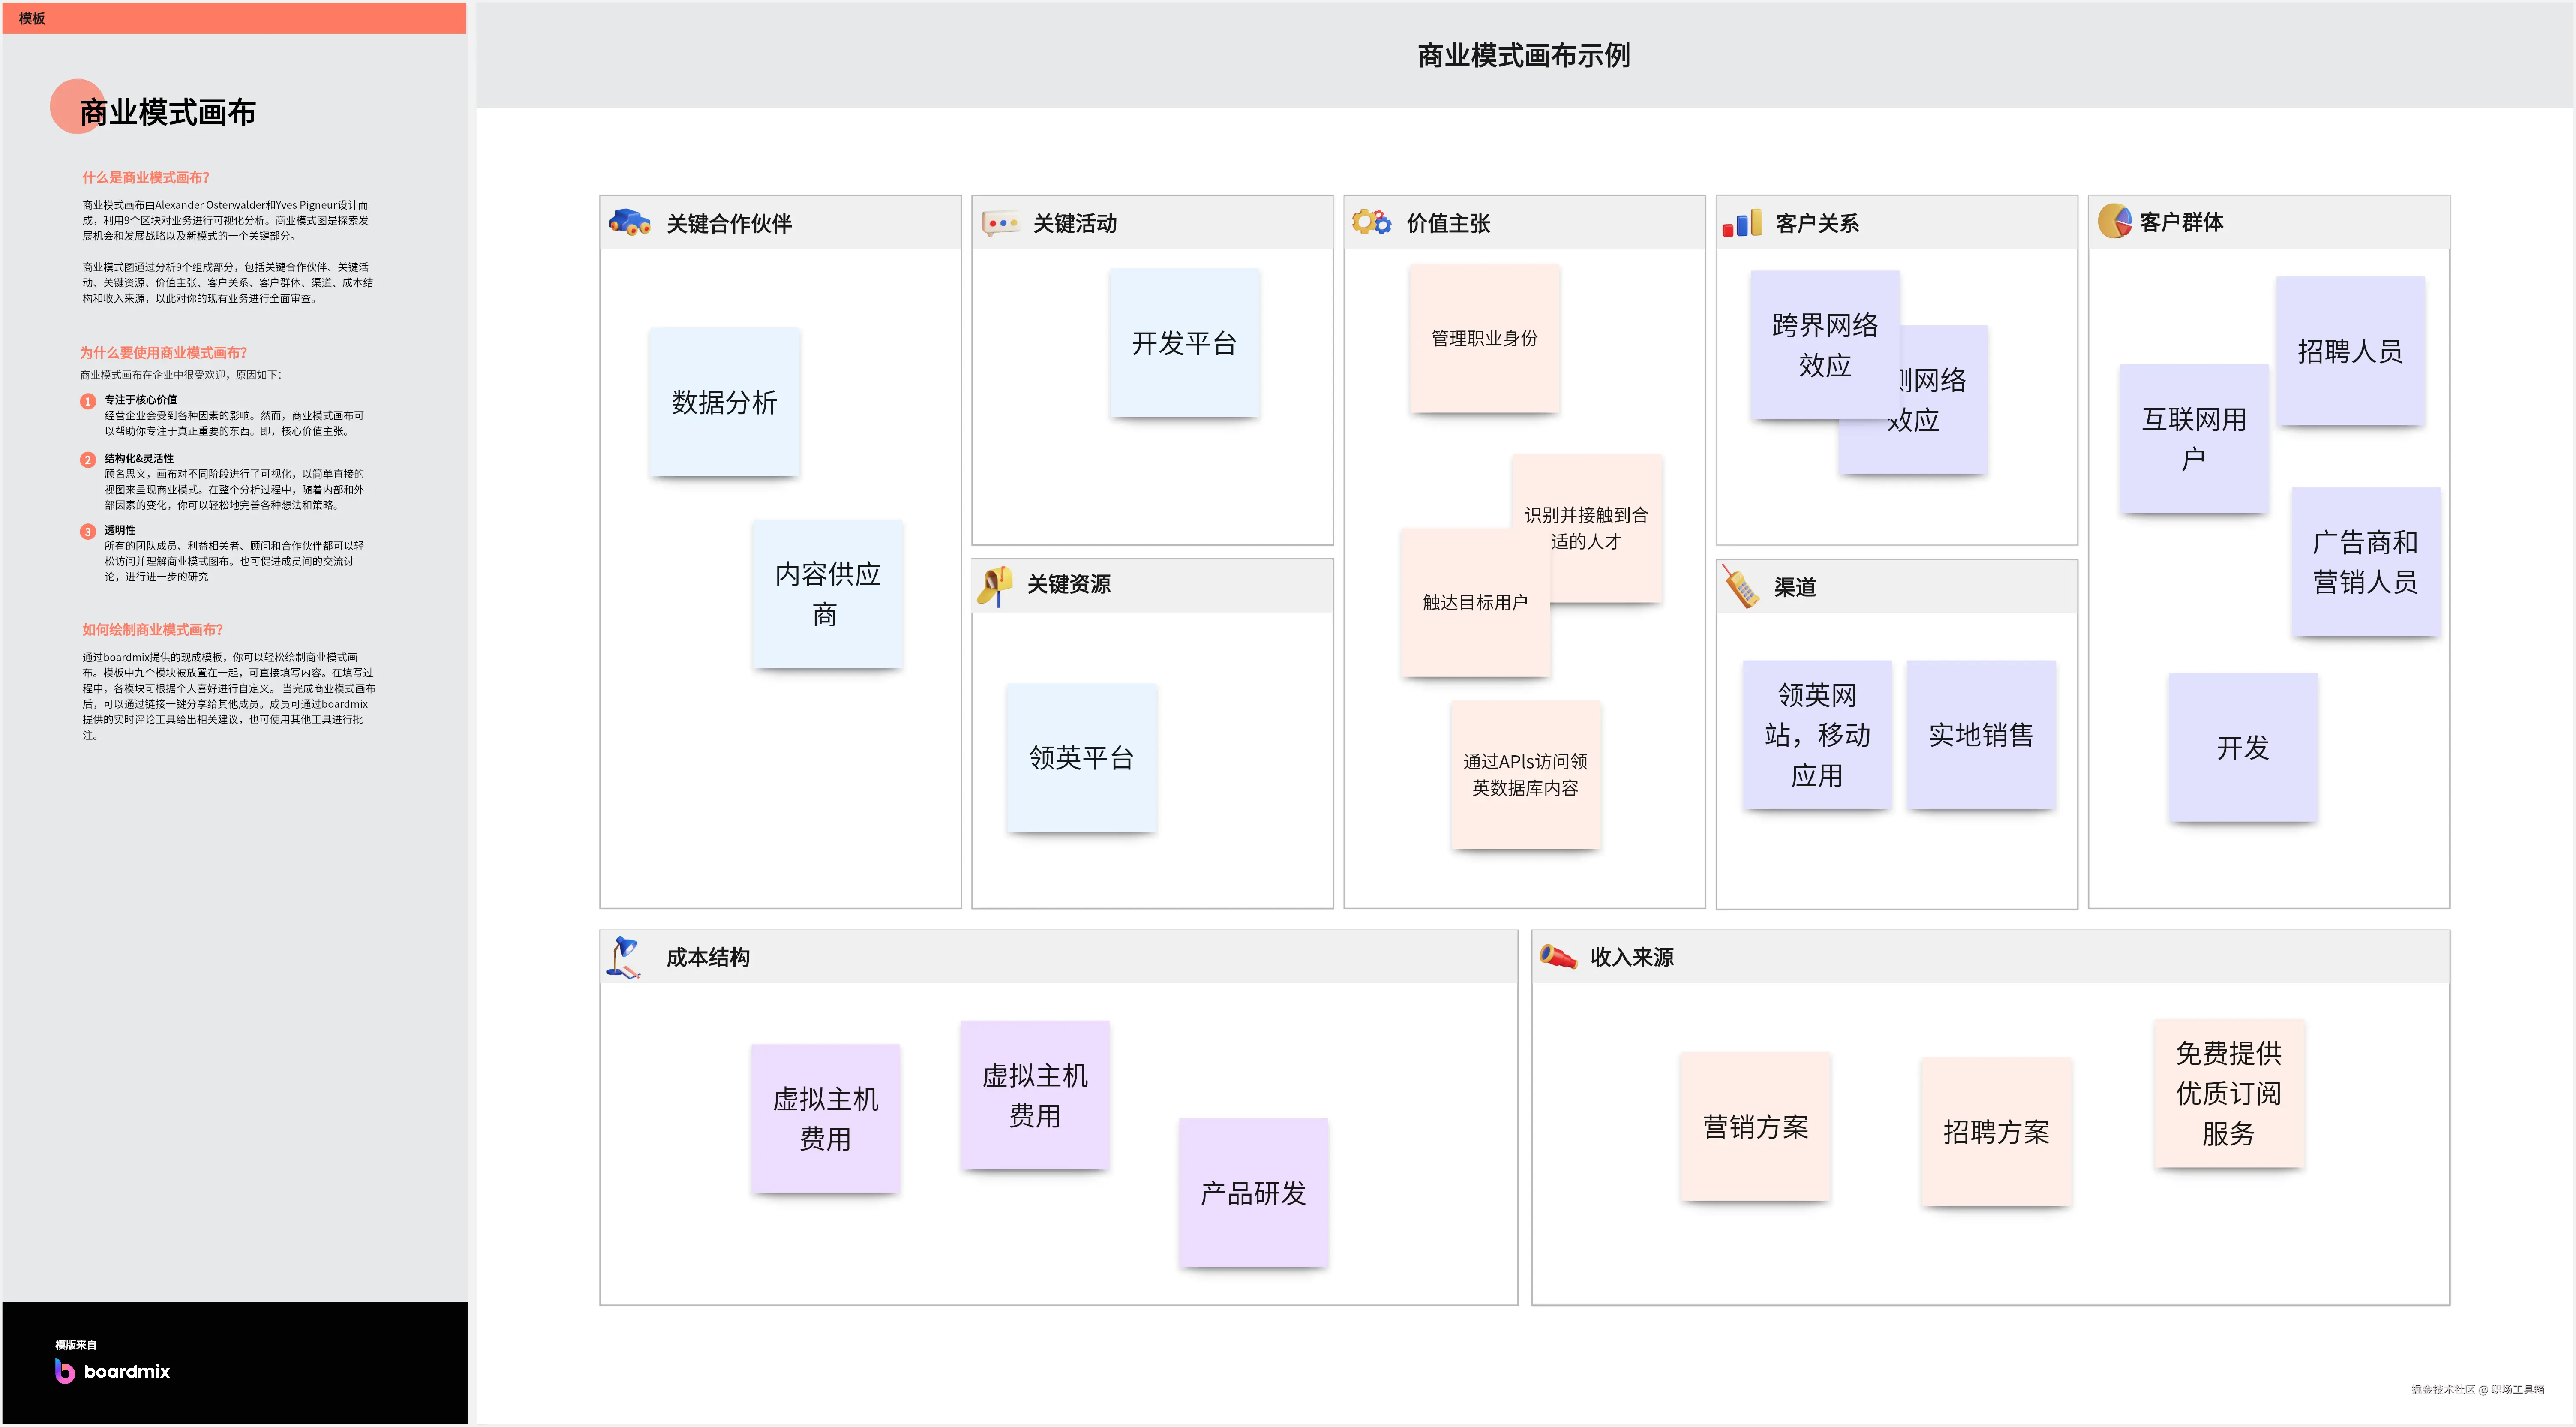Image resolution: width=2576 pixels, height=1427 pixels.
Task: Click the 产品研发 purple sticky note
Action: [1253, 1193]
